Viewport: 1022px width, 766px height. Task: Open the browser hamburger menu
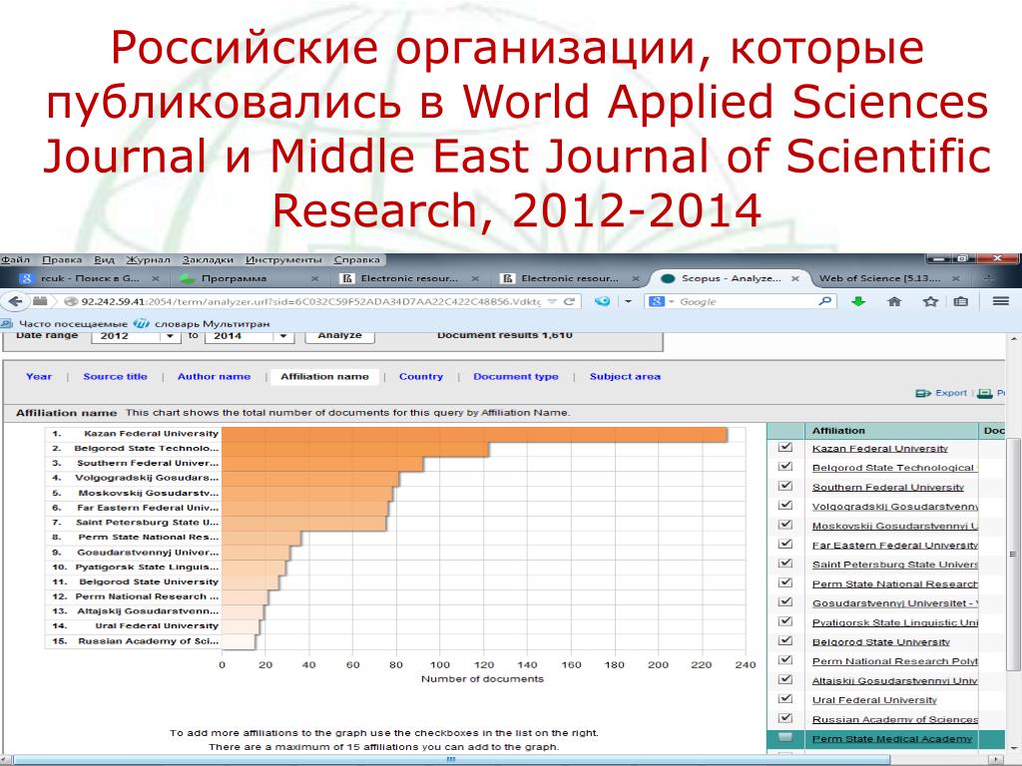(x=1000, y=301)
